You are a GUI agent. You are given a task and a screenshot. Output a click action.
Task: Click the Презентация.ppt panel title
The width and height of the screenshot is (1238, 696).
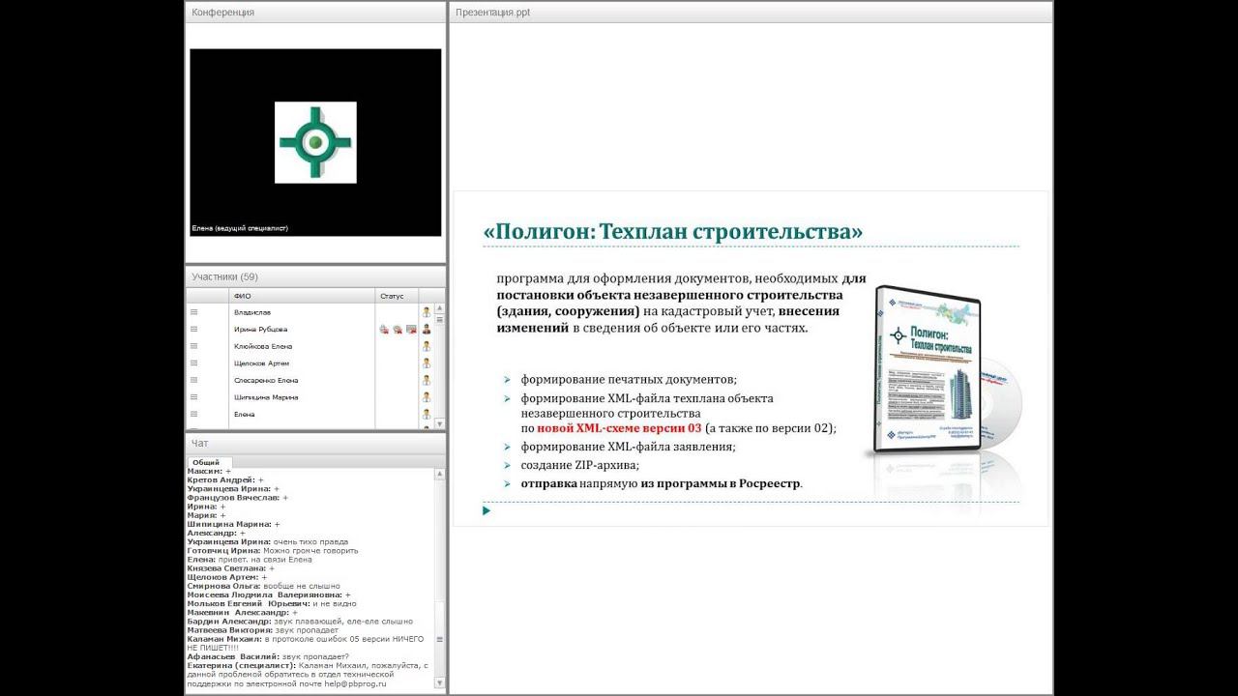click(492, 13)
